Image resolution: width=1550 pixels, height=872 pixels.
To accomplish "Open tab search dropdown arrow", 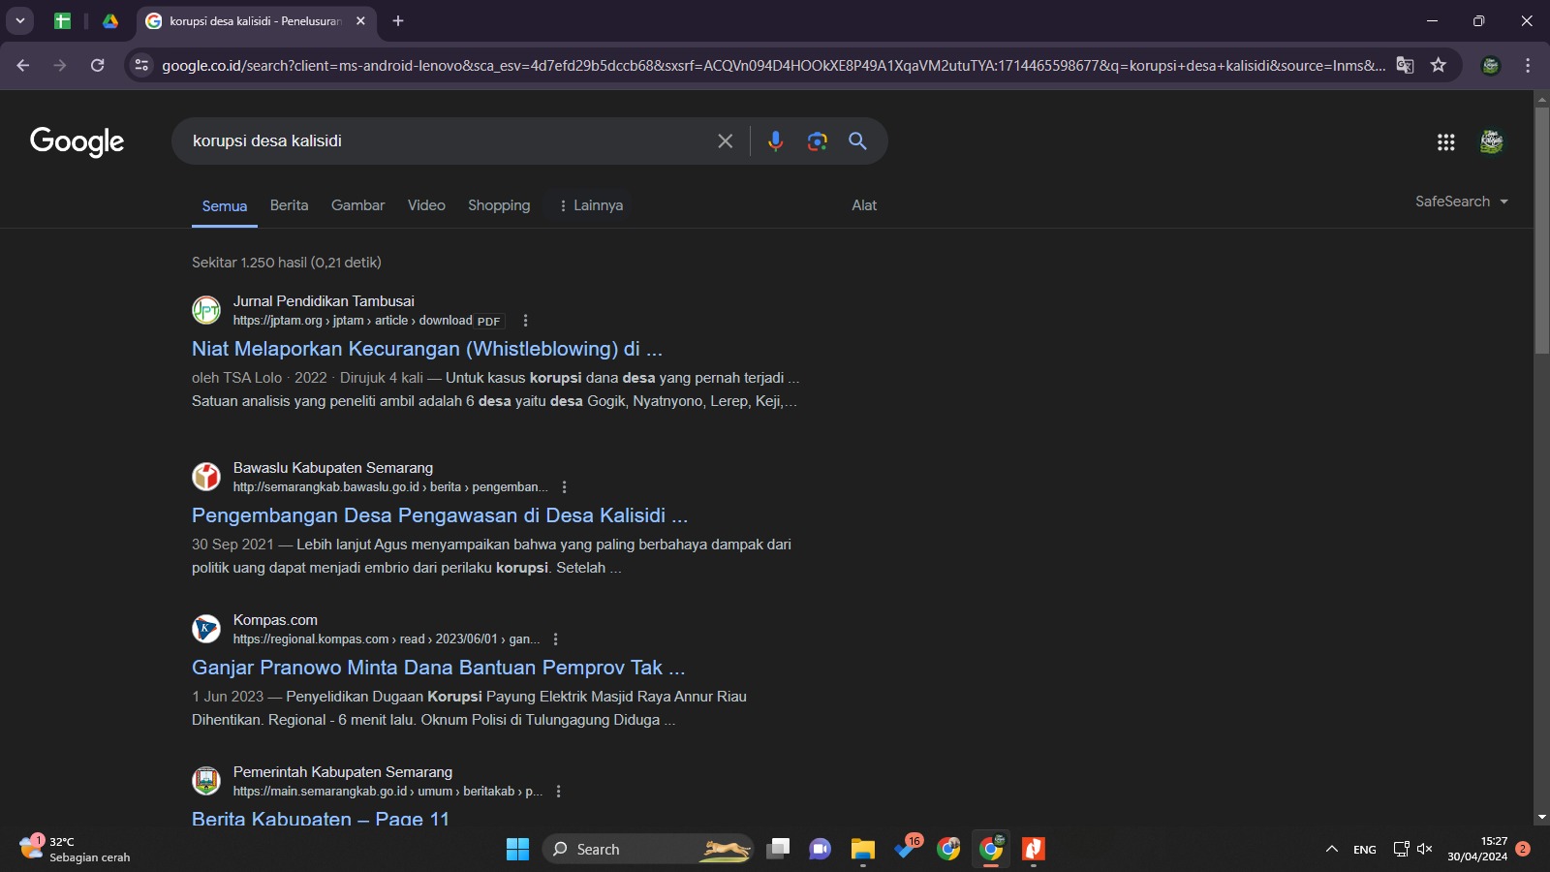I will pyautogui.click(x=19, y=20).
